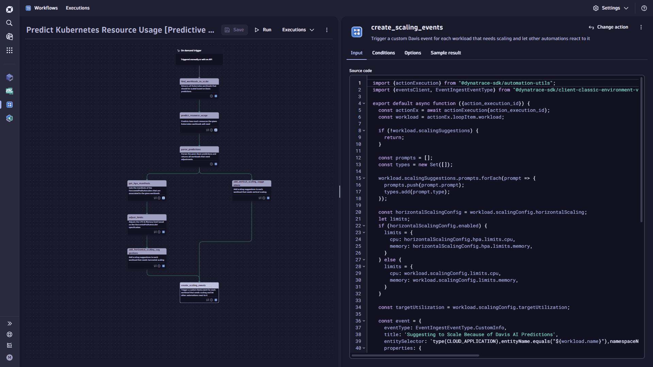Click the user avatar M
The height and width of the screenshot is (367, 653).
coord(10,357)
